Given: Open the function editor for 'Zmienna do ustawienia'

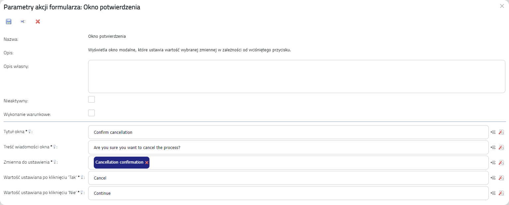Looking at the screenshot, I should pos(501,163).
